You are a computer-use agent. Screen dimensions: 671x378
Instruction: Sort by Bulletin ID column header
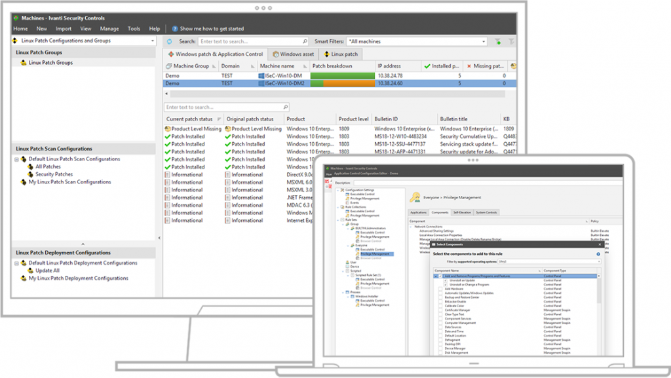point(404,119)
